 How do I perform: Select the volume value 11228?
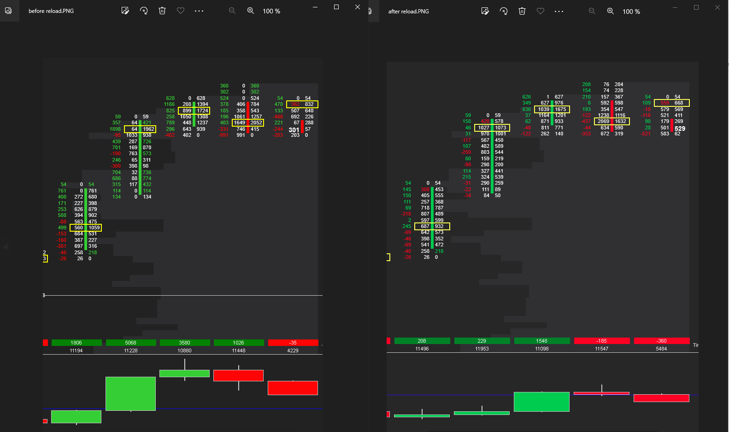131,350
